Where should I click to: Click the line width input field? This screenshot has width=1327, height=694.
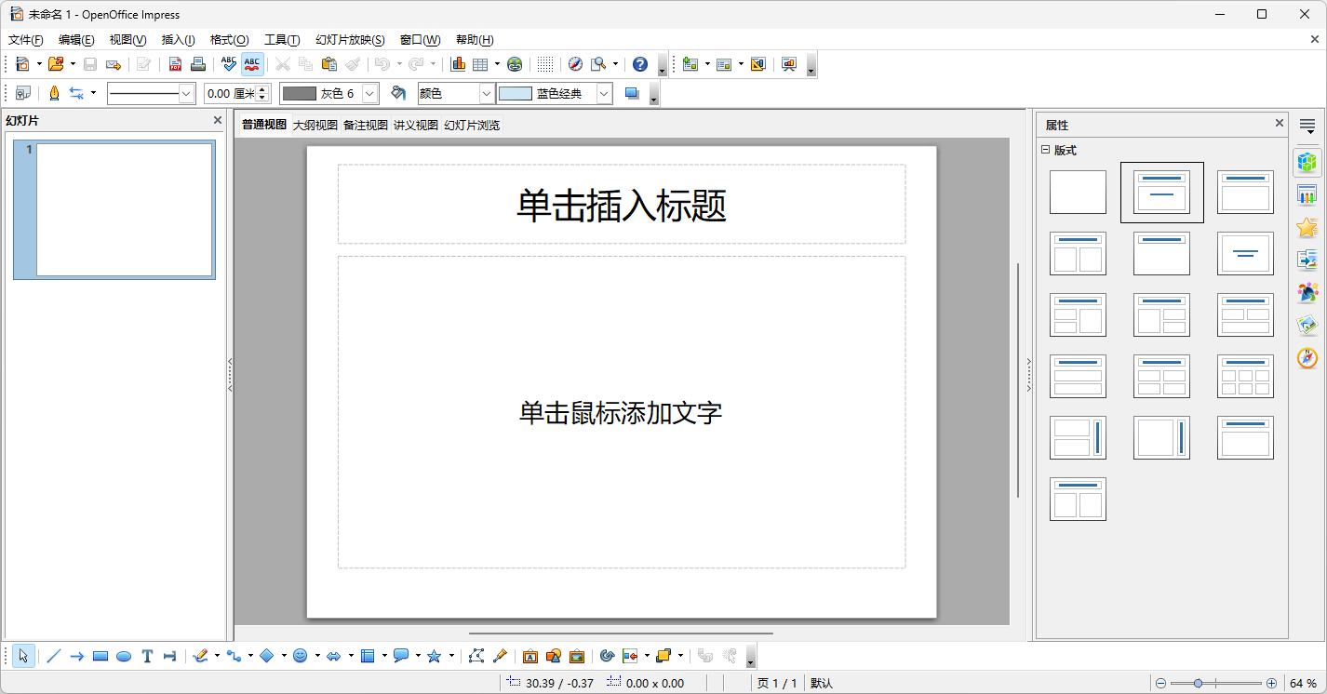tap(230, 93)
